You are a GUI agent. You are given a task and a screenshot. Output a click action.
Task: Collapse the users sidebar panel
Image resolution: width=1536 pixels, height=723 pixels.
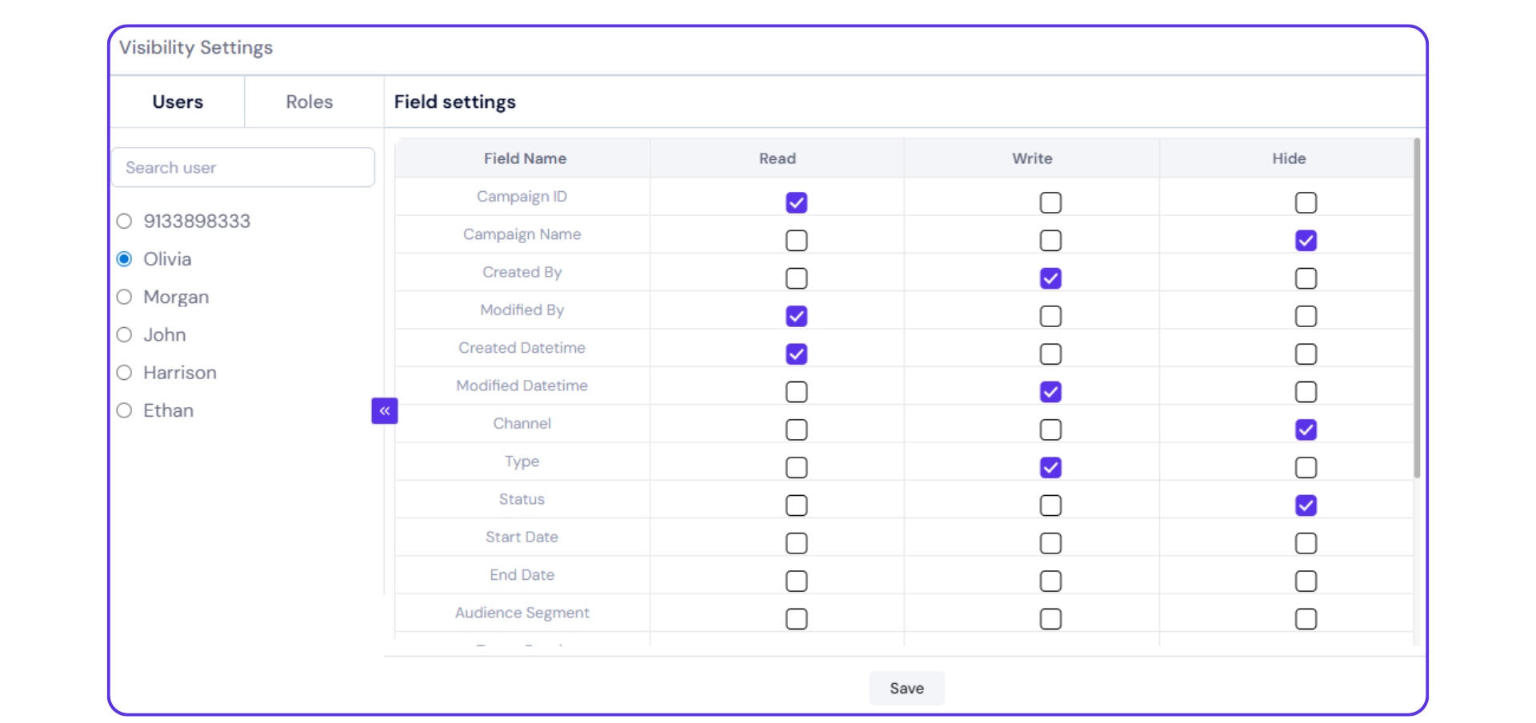tap(384, 411)
